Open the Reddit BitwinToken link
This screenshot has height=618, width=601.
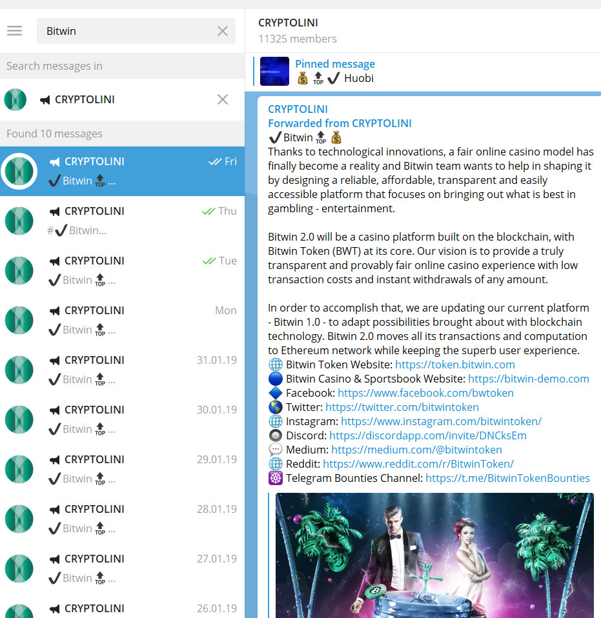(x=418, y=464)
